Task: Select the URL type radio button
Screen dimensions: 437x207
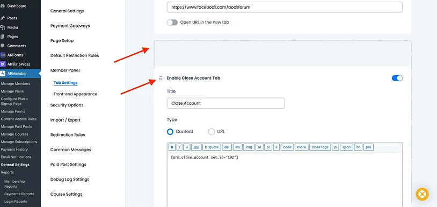Action: click(x=212, y=132)
